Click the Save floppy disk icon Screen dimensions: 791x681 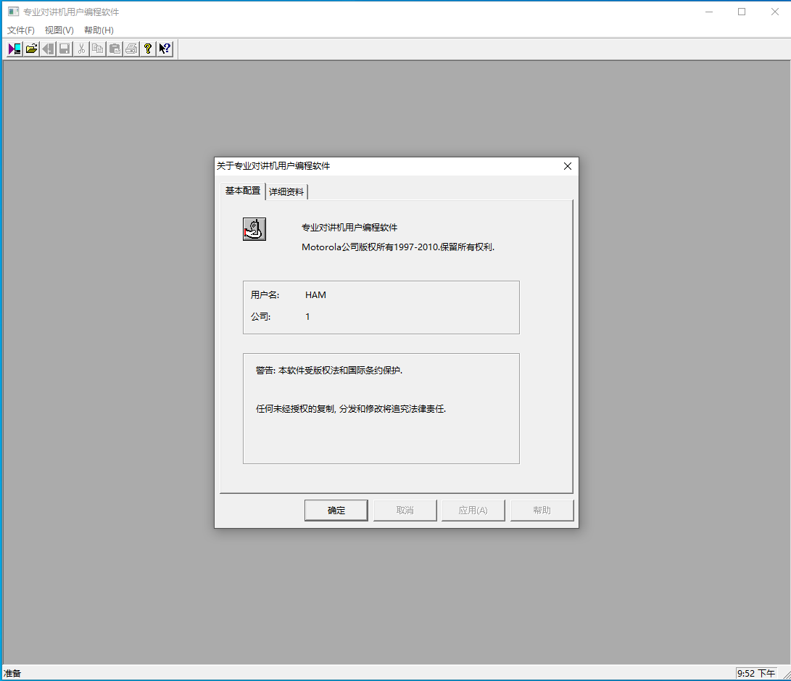pos(65,49)
